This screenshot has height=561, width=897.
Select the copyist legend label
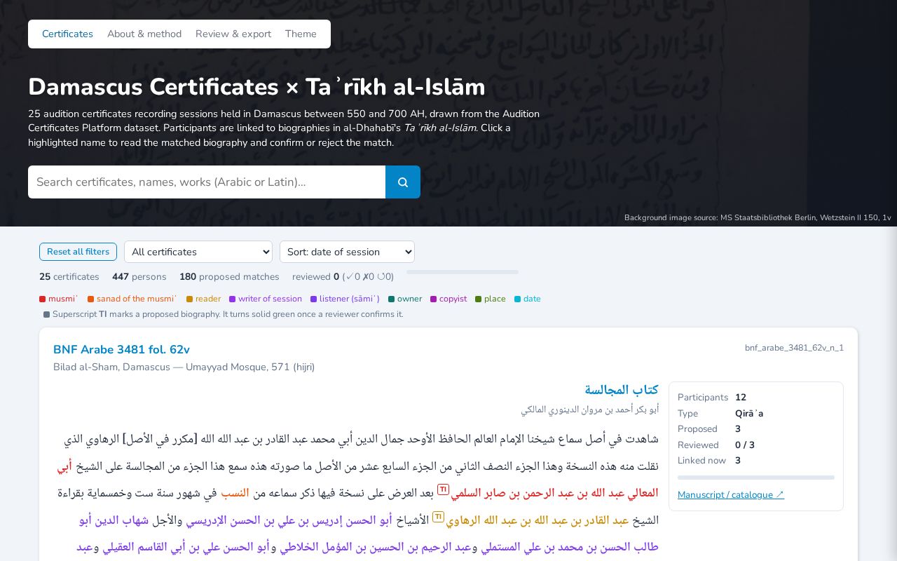[x=453, y=299]
